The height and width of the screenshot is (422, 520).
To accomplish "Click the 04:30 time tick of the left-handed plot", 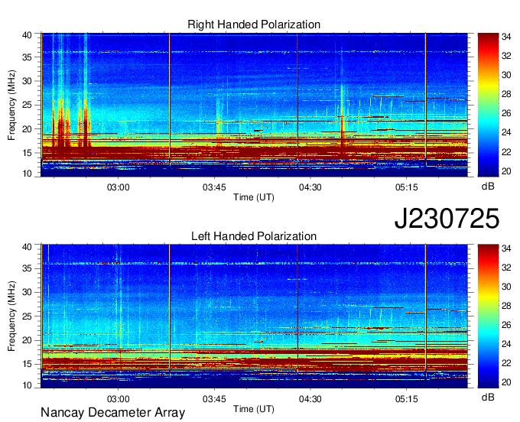I will pyautogui.click(x=310, y=399).
